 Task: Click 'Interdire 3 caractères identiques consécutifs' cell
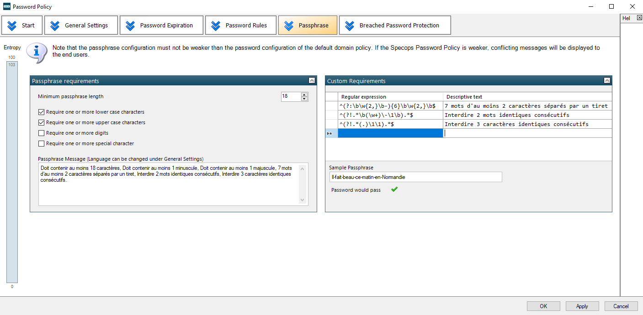coord(527,124)
